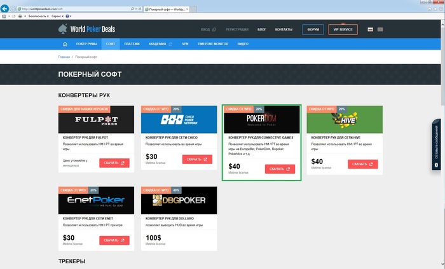Click the Chico Poker Network banner image
This screenshot has width=445, height=269.
tap(179, 120)
